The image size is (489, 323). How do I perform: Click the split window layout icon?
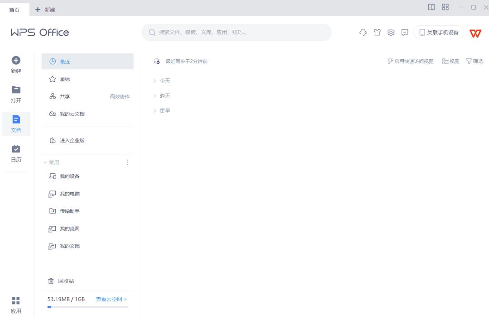[431, 7]
